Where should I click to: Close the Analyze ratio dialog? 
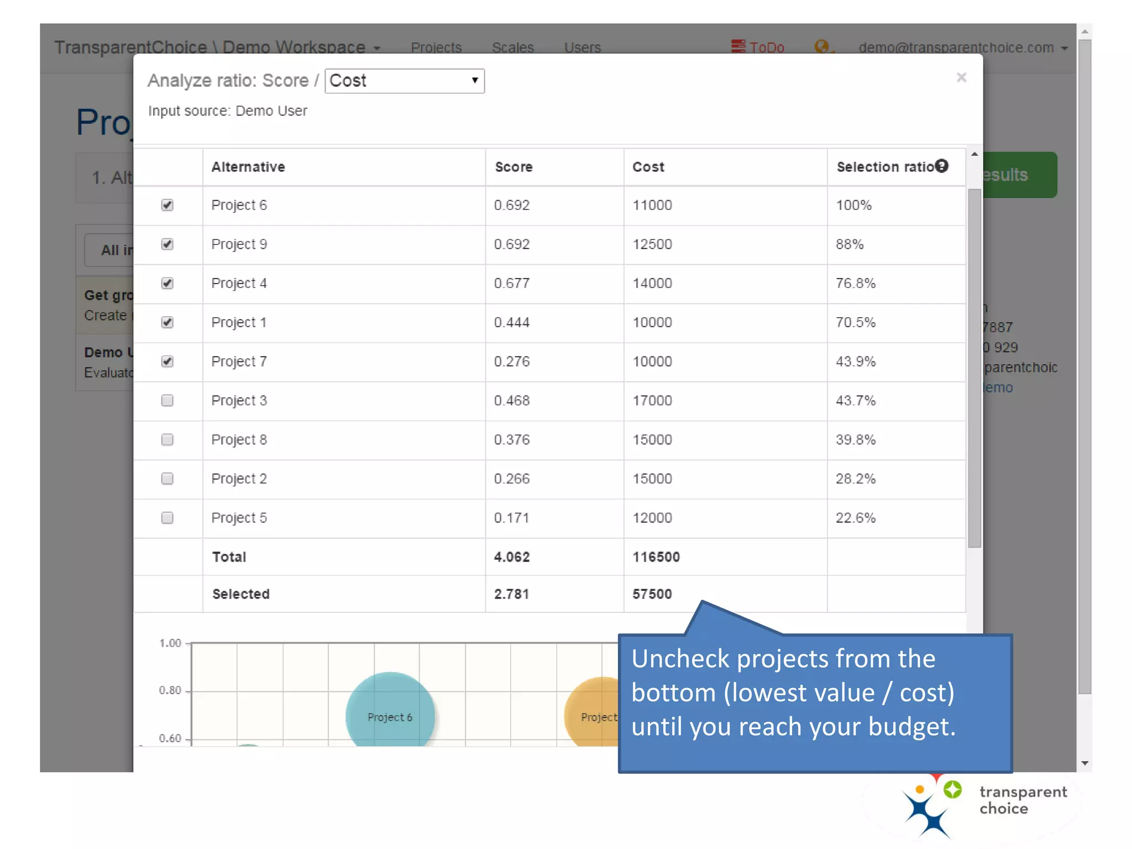tap(961, 77)
